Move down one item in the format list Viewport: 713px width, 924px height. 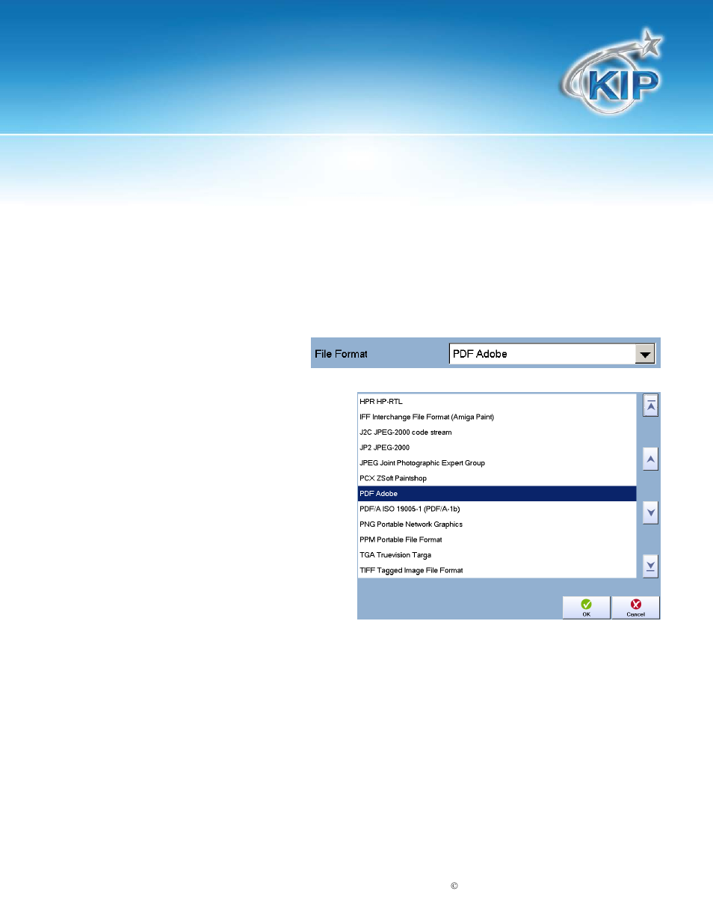pyautogui.click(x=651, y=513)
